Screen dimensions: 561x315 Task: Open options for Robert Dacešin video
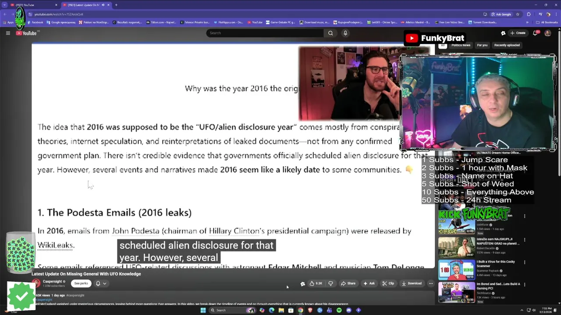click(x=525, y=240)
